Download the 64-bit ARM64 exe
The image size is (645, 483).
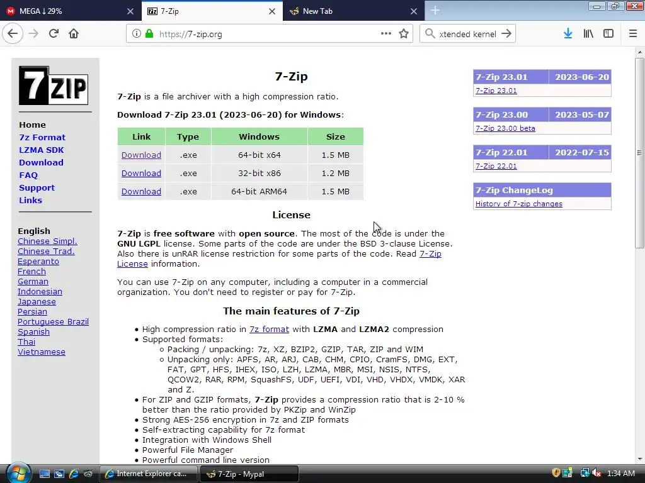(141, 191)
